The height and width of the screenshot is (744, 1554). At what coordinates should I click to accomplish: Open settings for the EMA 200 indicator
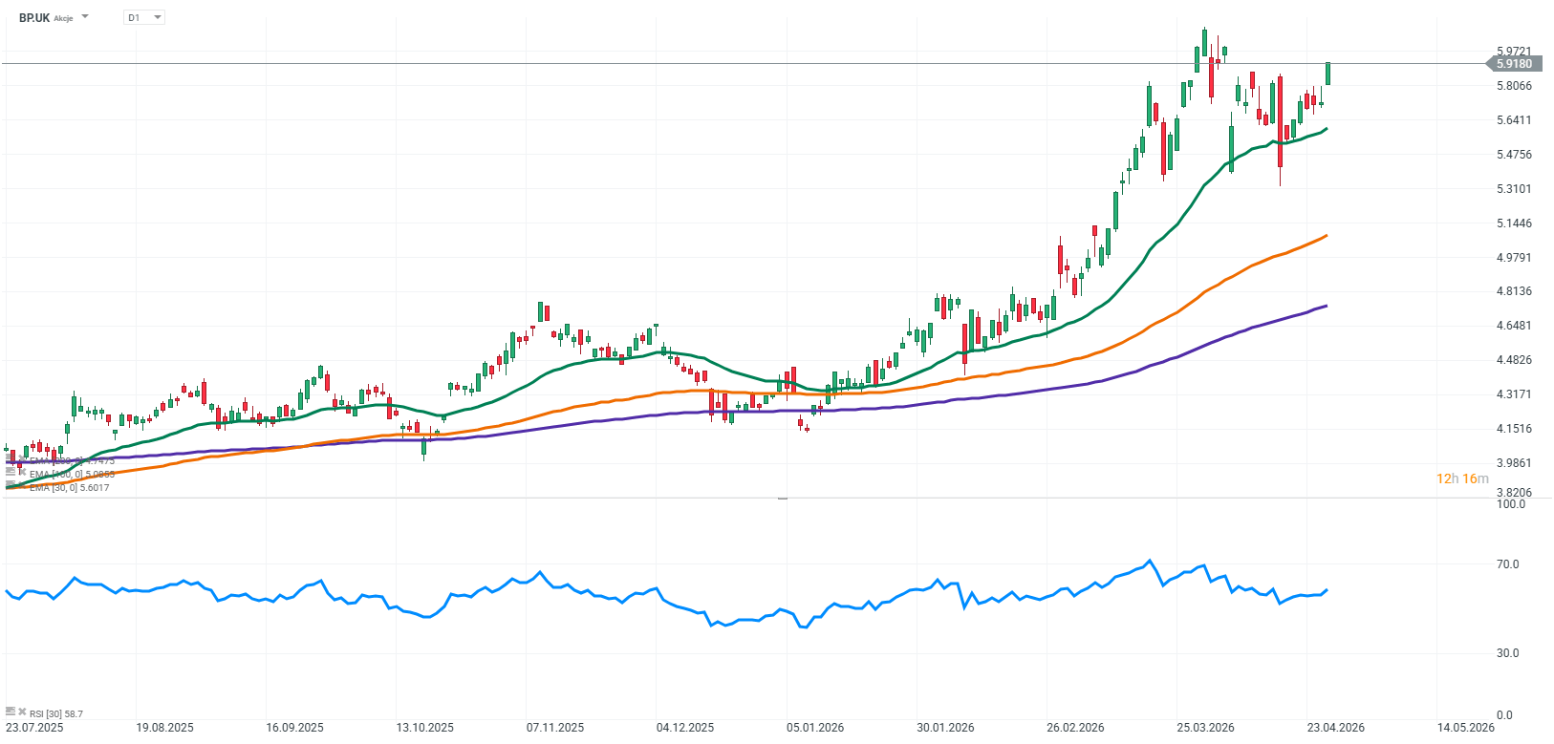point(10,458)
